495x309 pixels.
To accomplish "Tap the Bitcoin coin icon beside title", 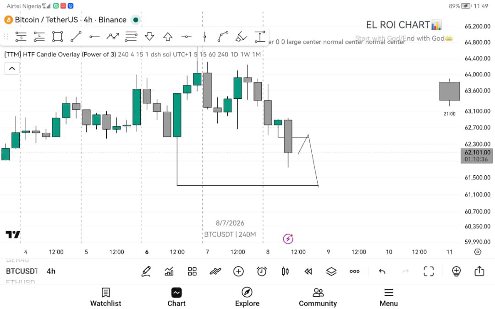I will [x=8, y=20].
